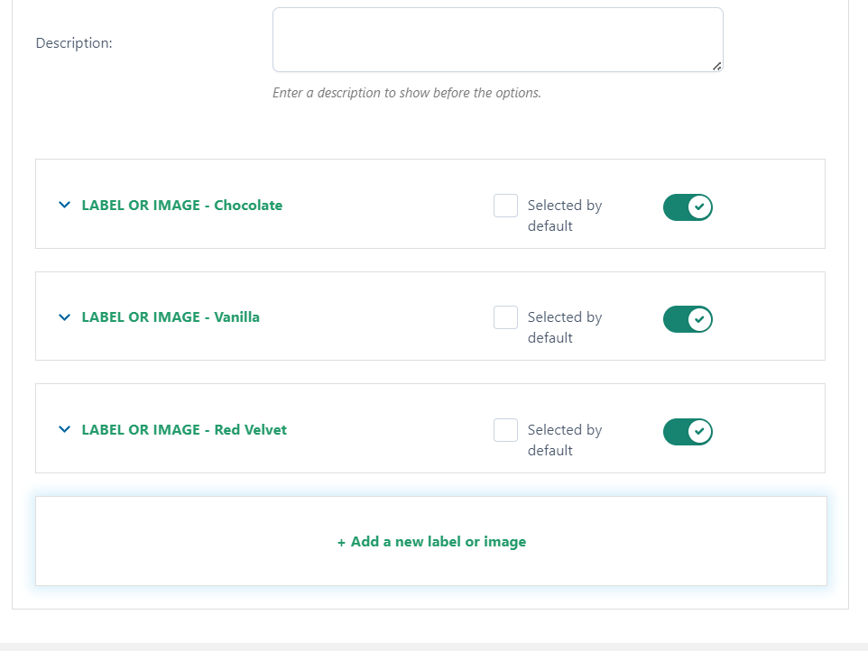
Task: Click the Selected by default text beside Red Velvet
Action: tap(565, 440)
